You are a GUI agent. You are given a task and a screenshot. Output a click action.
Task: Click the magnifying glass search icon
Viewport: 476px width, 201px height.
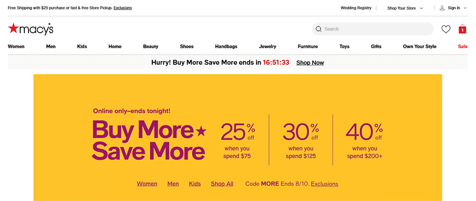pos(318,29)
